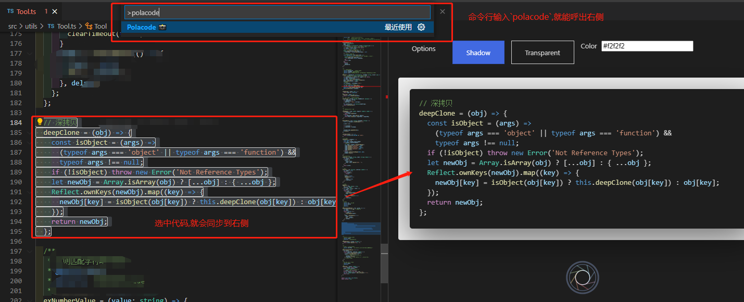
Task: Toggle the Transparent option in Polacode
Action: (x=543, y=53)
